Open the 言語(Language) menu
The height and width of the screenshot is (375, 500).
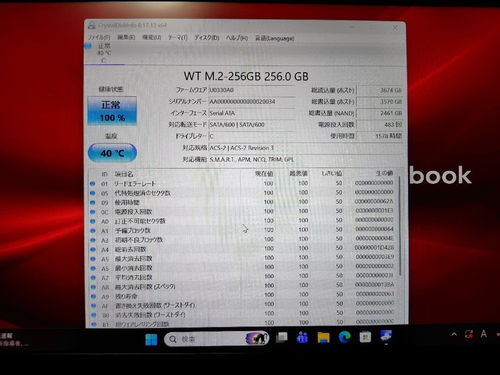coord(275,38)
